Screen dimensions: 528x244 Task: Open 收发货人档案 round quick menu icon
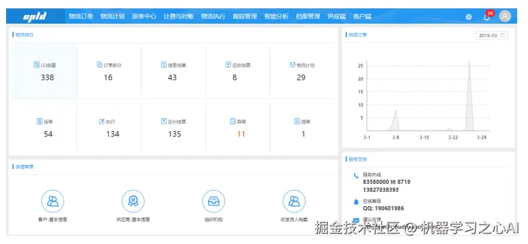(x=294, y=201)
